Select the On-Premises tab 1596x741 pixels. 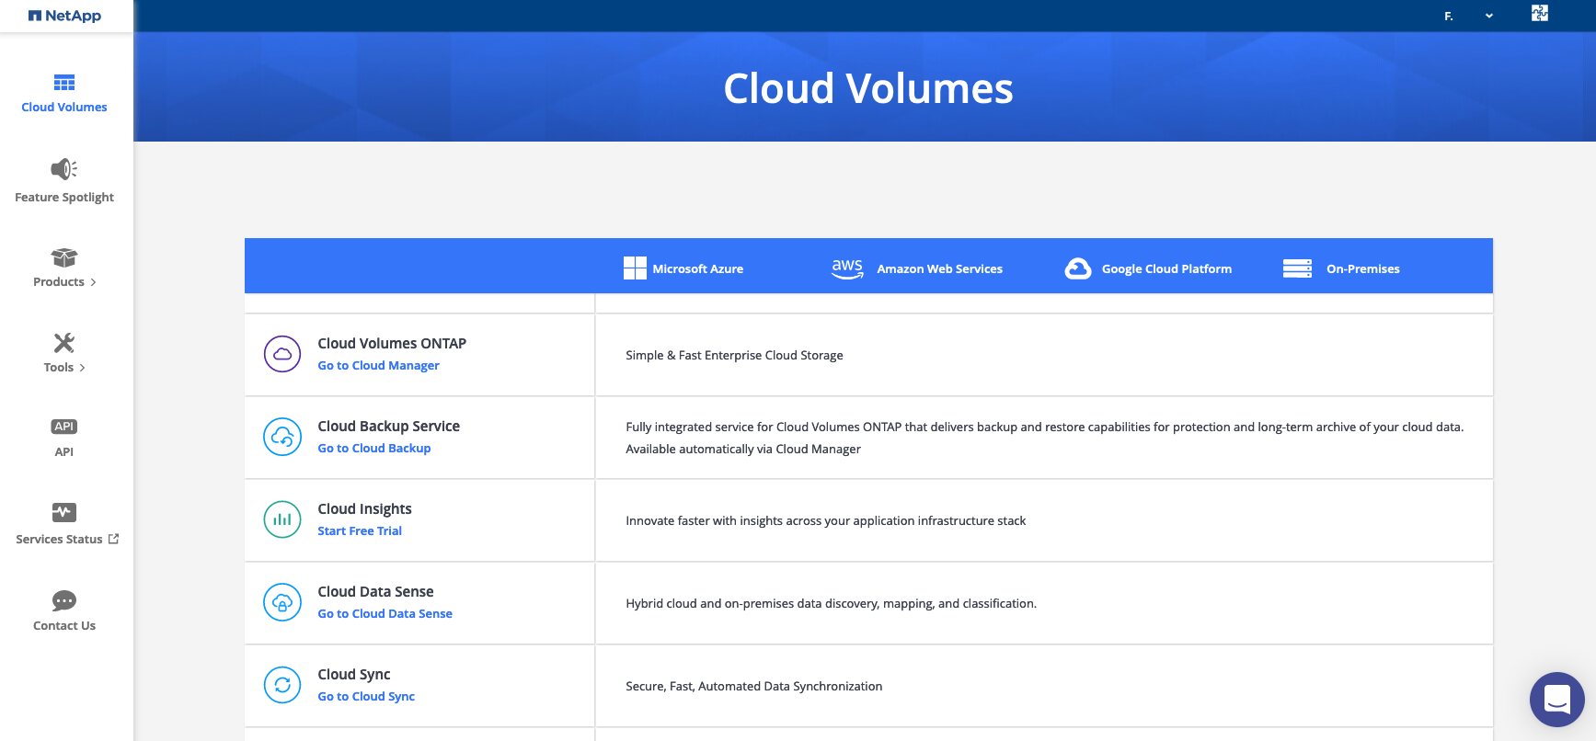[1341, 268]
